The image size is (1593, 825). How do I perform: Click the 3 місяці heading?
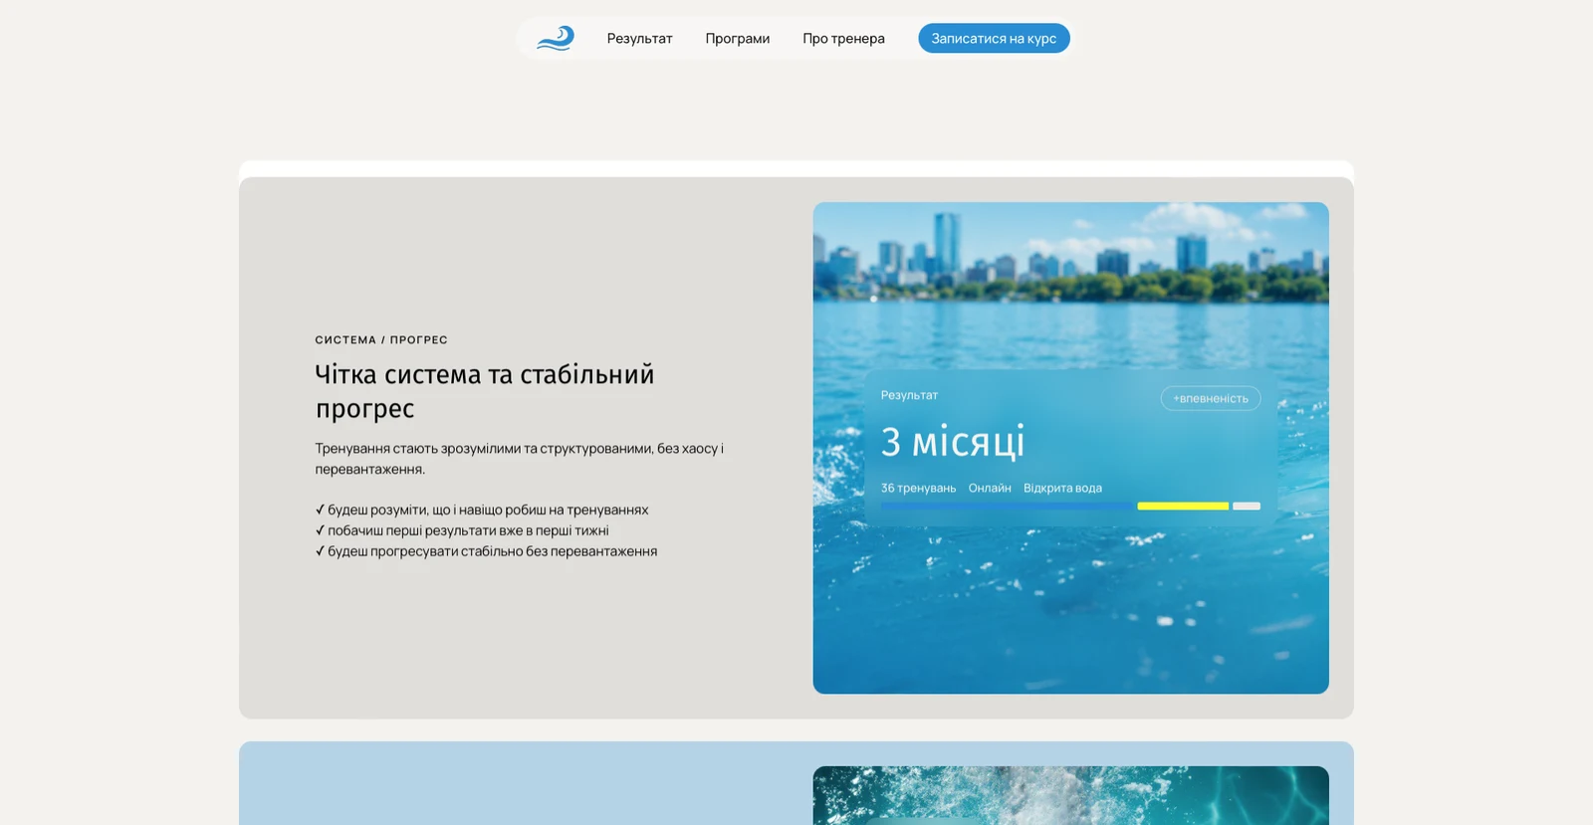[953, 442]
